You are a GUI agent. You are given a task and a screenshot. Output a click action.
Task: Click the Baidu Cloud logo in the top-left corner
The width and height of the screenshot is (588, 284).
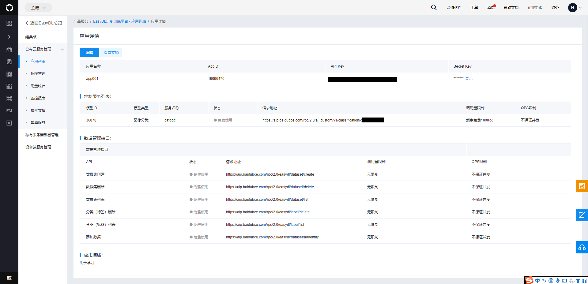coord(9,7)
